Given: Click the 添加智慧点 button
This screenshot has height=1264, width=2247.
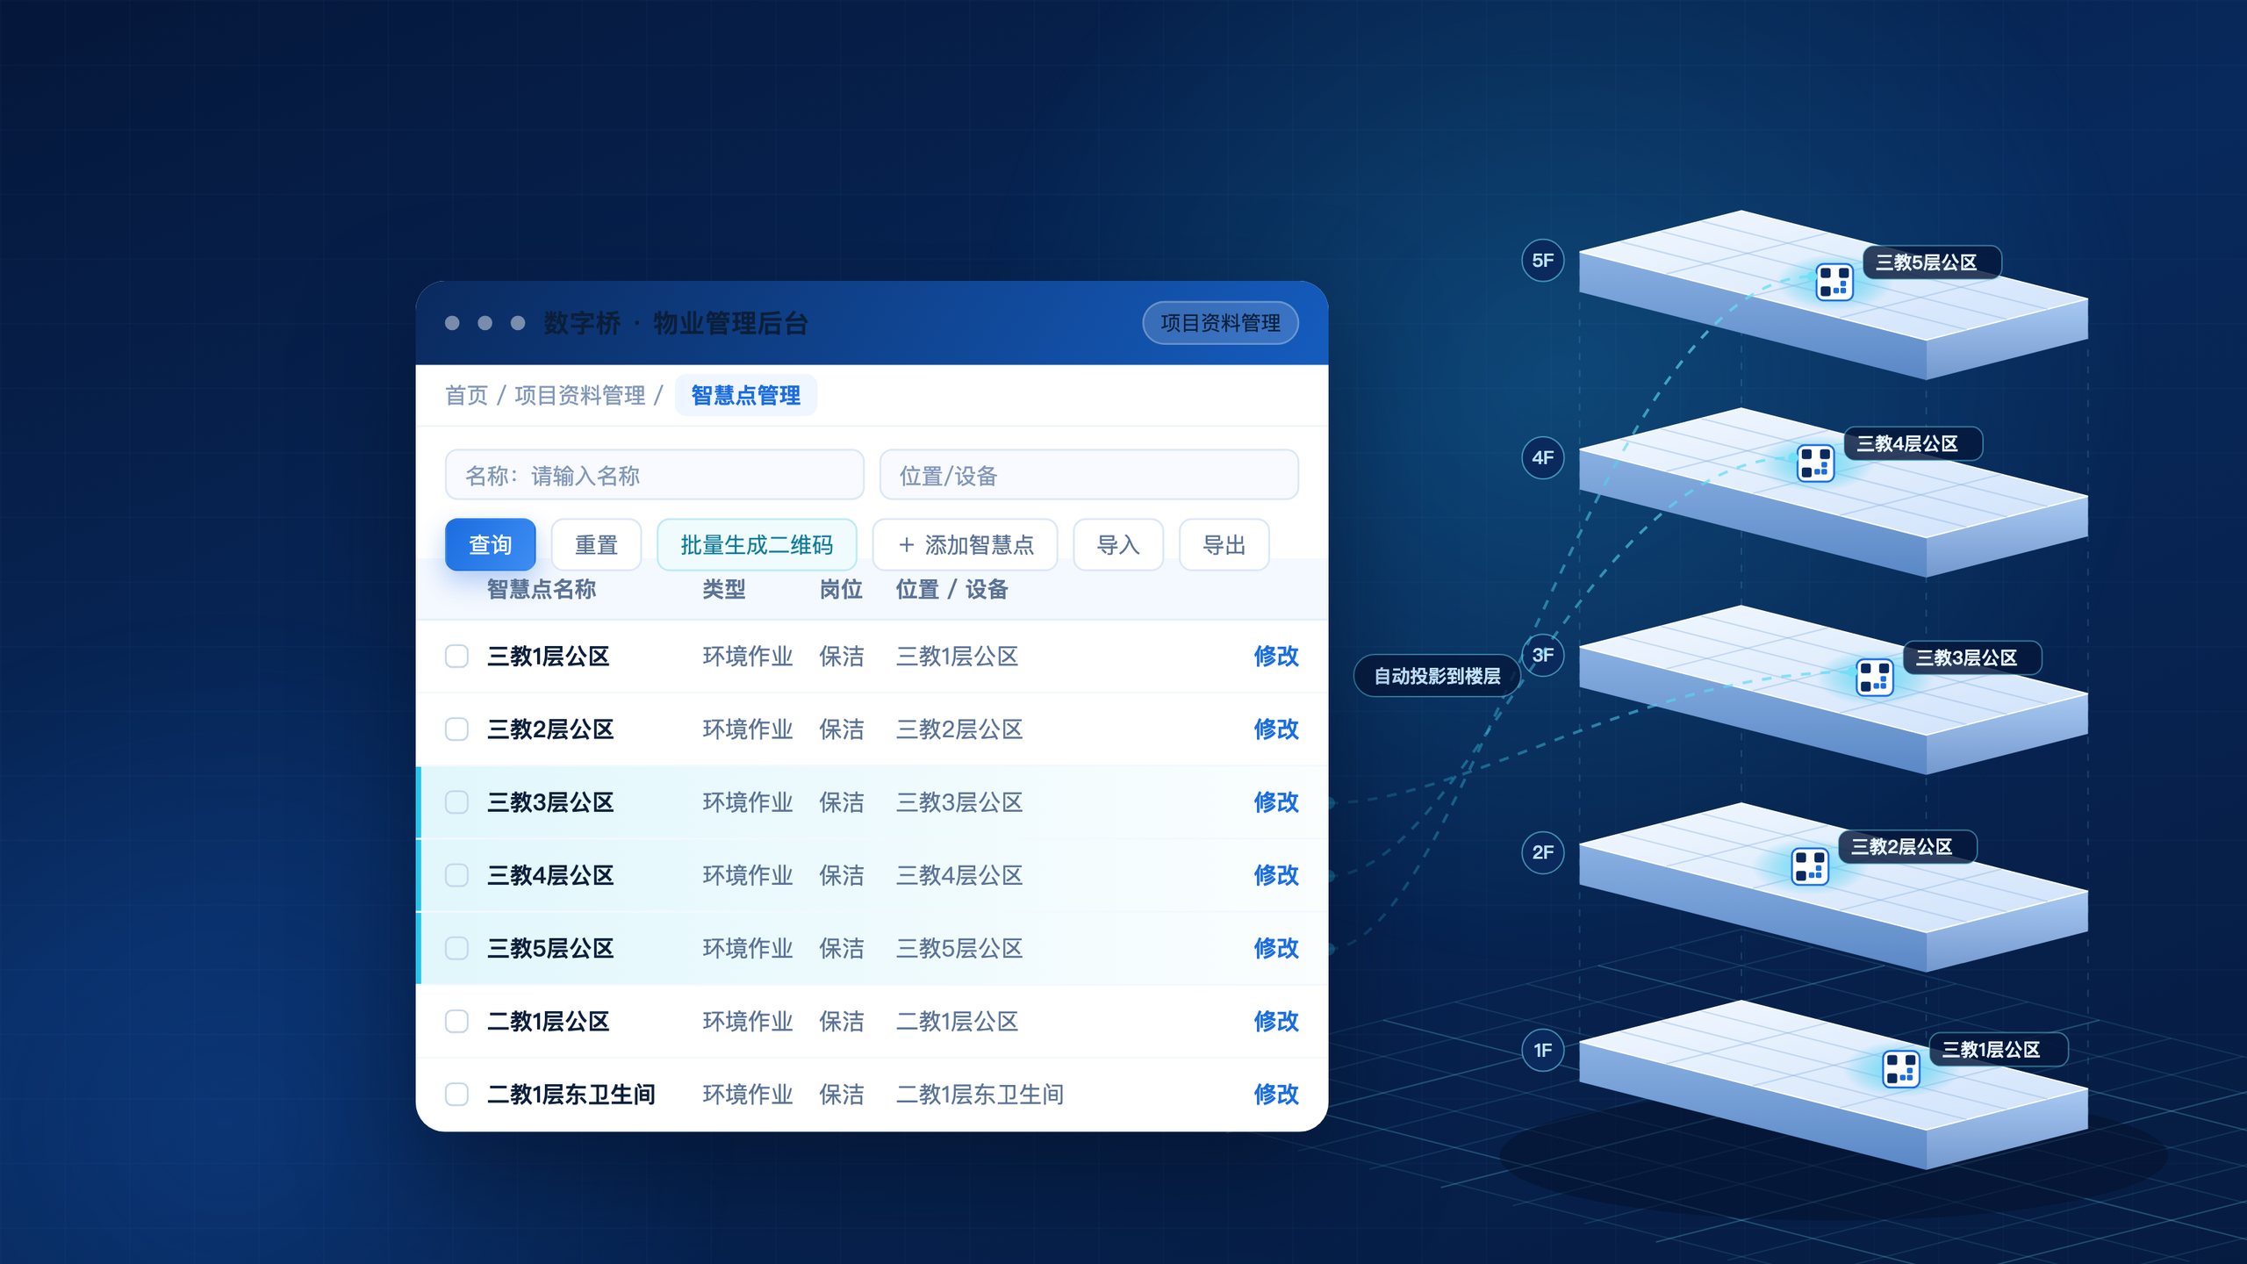Looking at the screenshot, I should click(965, 544).
